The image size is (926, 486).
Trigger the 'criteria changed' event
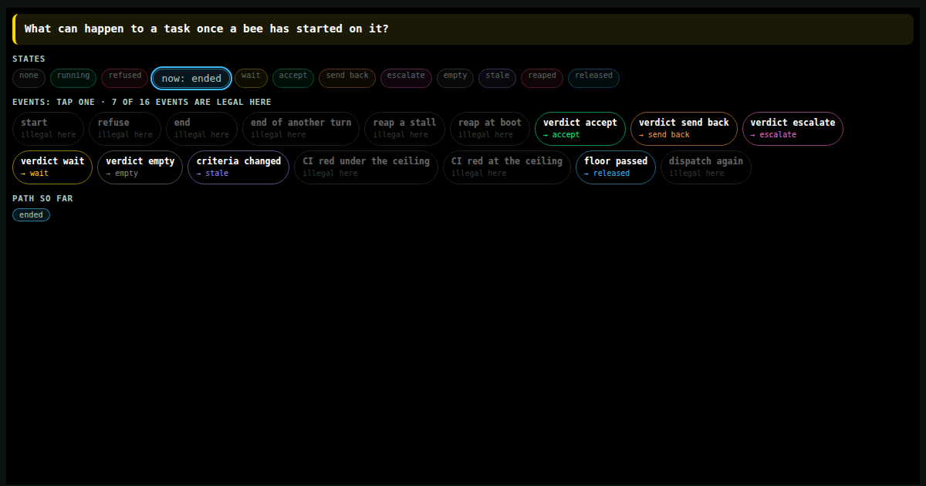[238, 167]
